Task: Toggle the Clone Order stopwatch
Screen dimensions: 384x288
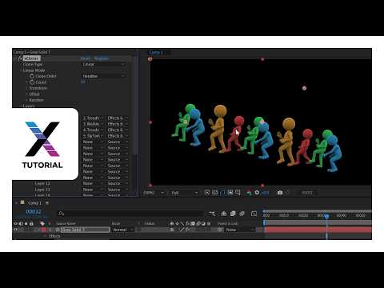Action: click(32, 76)
